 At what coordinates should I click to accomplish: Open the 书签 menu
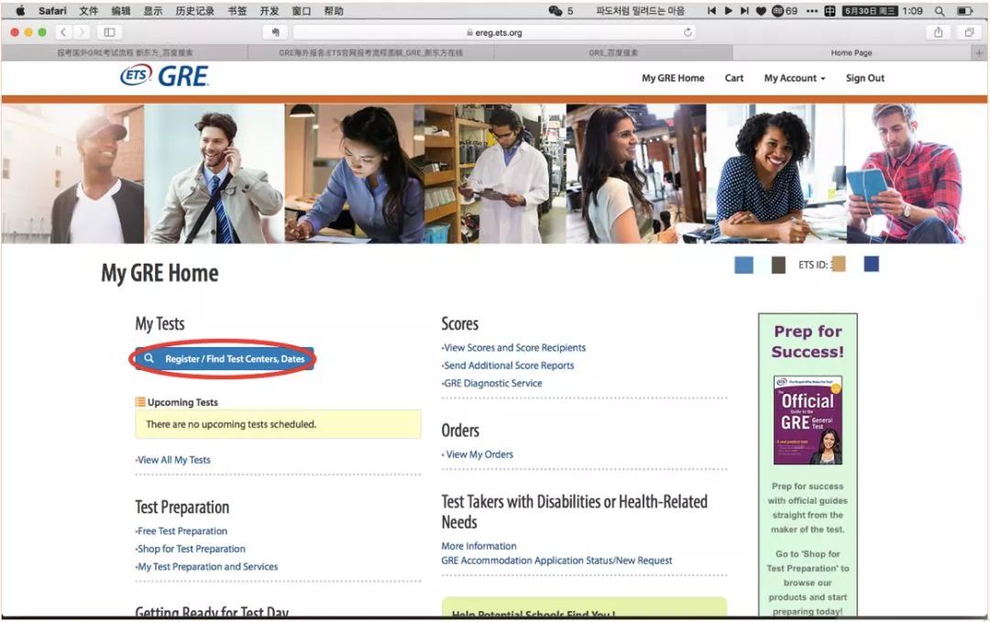tap(237, 11)
